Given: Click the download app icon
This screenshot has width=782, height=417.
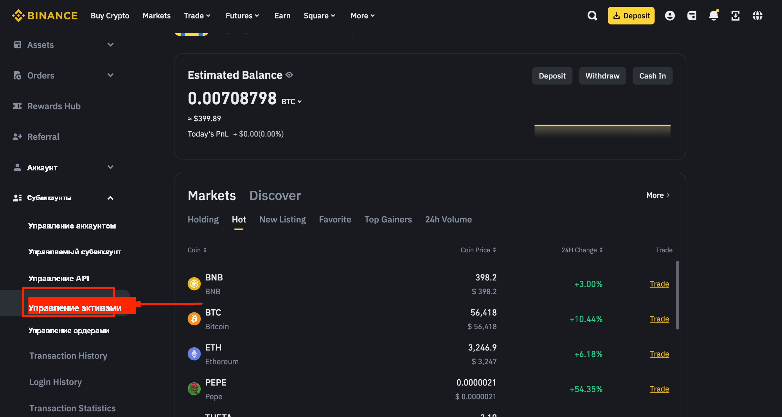Looking at the screenshot, I should [735, 15].
